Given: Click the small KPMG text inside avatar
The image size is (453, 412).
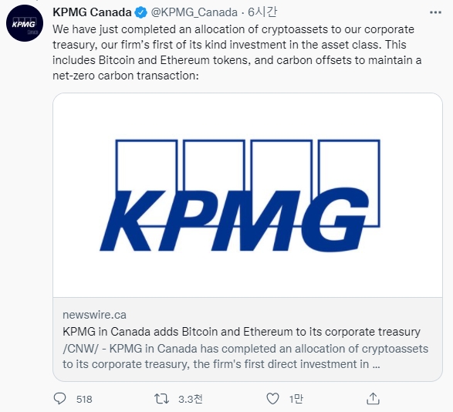Looking at the screenshot, I should (23, 25).
